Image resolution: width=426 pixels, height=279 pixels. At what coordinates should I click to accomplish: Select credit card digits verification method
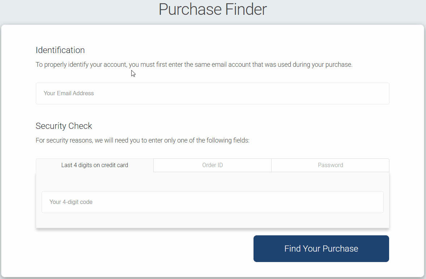pos(94,165)
